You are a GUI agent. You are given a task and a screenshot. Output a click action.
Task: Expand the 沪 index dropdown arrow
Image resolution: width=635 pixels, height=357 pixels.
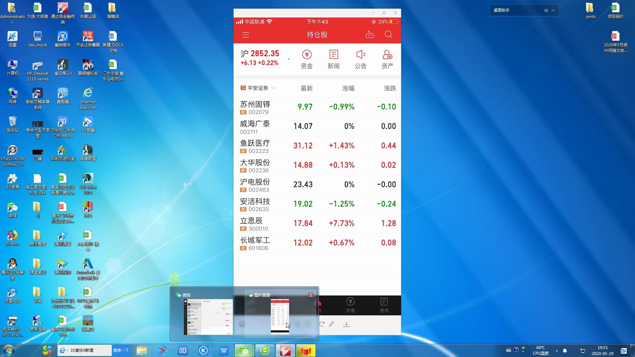(289, 59)
